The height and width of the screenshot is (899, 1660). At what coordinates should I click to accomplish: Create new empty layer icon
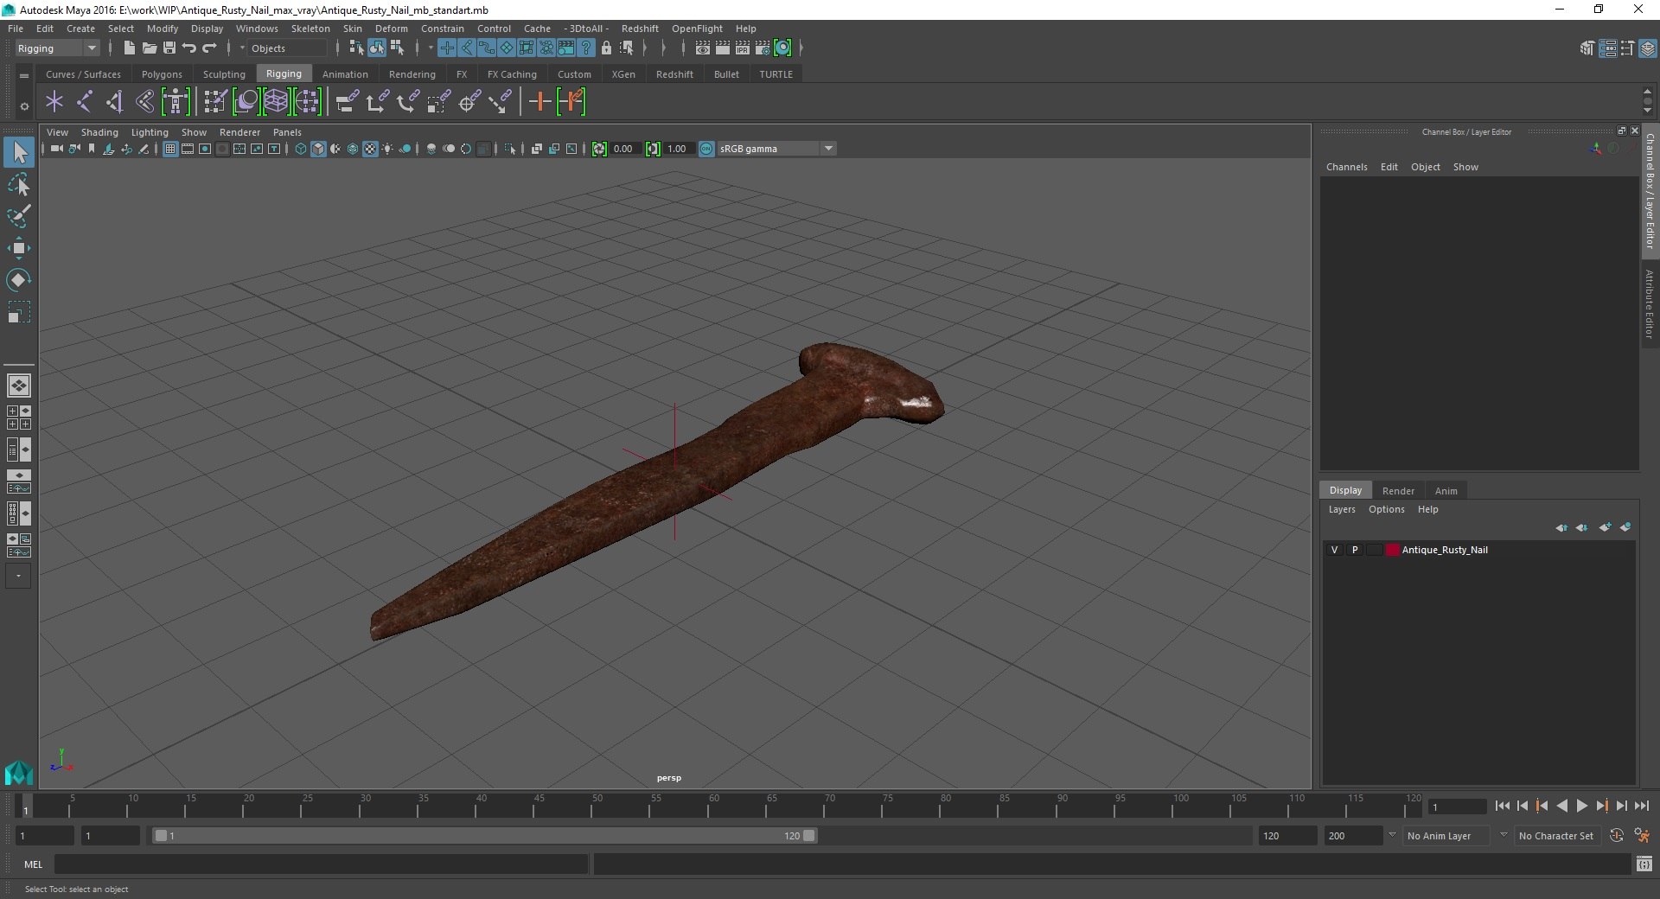1606,527
